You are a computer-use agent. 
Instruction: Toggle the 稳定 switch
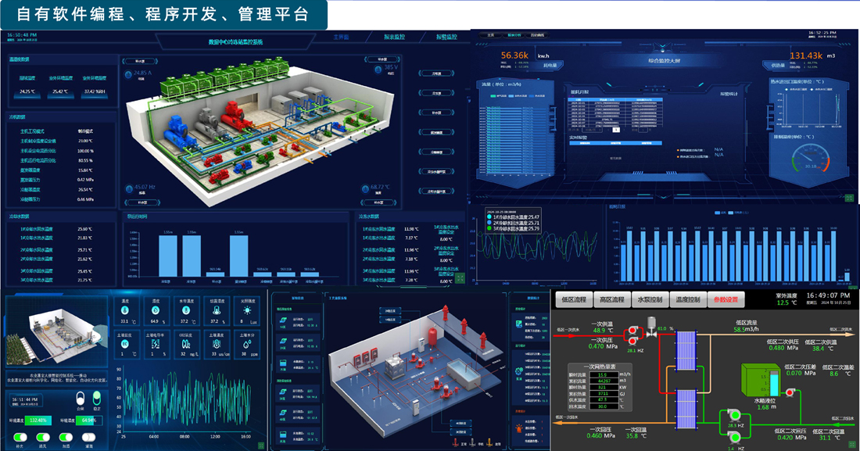(96, 397)
